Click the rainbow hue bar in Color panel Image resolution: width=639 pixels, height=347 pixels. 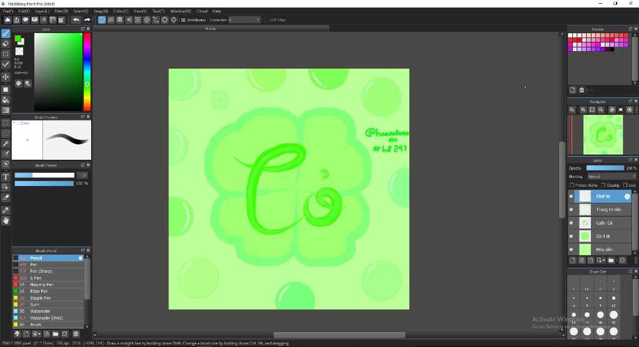coord(87,72)
